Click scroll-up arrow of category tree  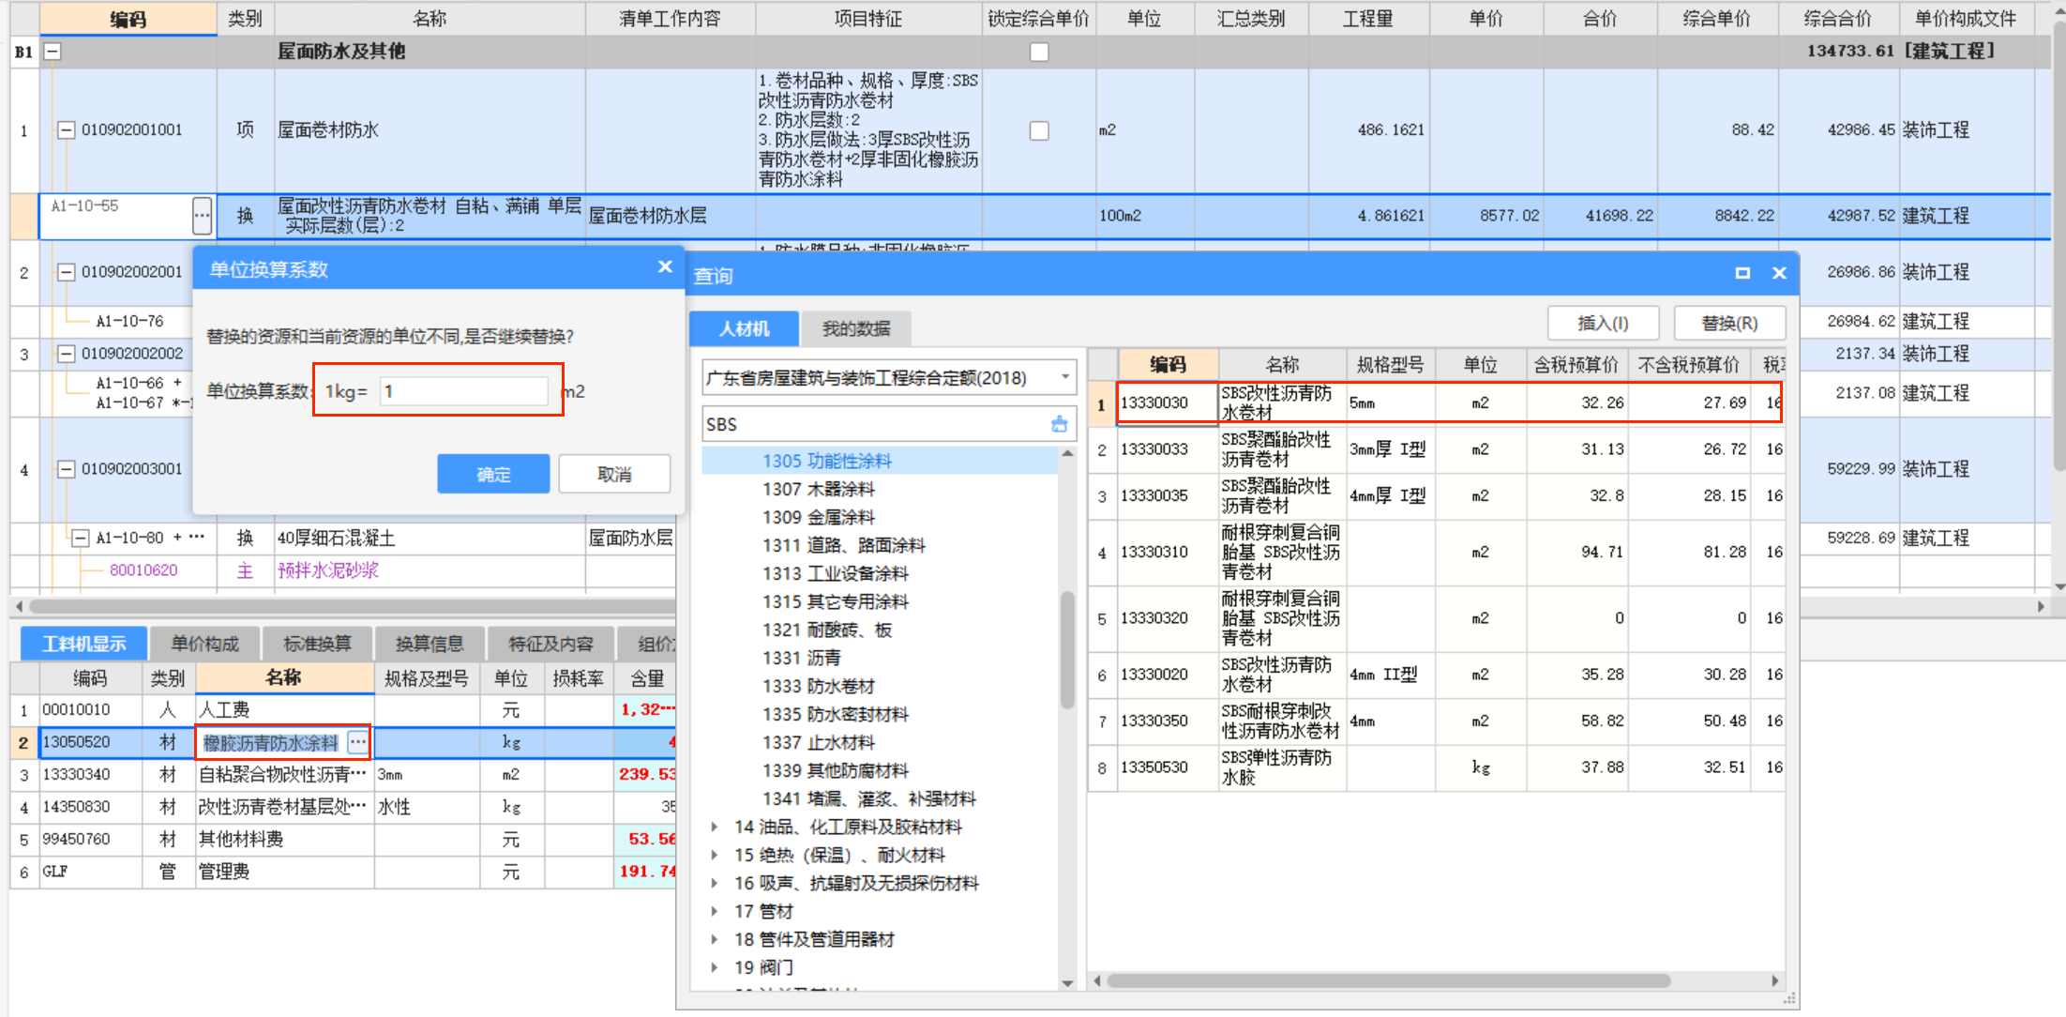pos(1067,453)
